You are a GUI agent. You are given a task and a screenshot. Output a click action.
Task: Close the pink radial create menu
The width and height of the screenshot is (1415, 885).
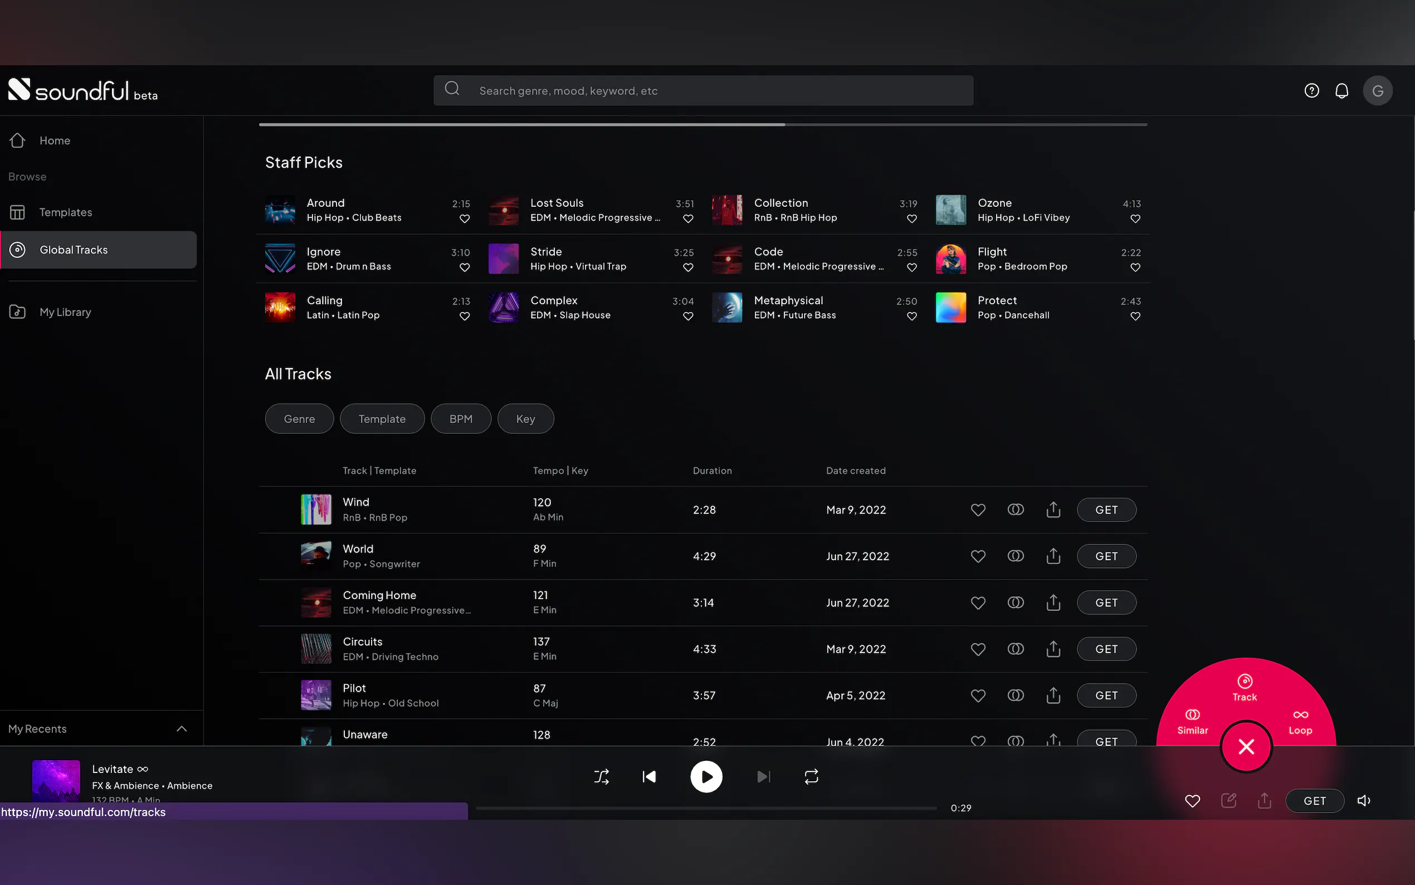click(1246, 746)
